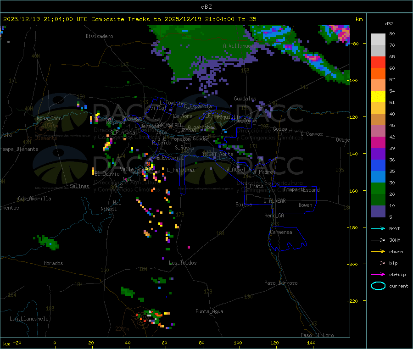Click the El_Desvio map label
The image size is (413, 349).
point(107,174)
